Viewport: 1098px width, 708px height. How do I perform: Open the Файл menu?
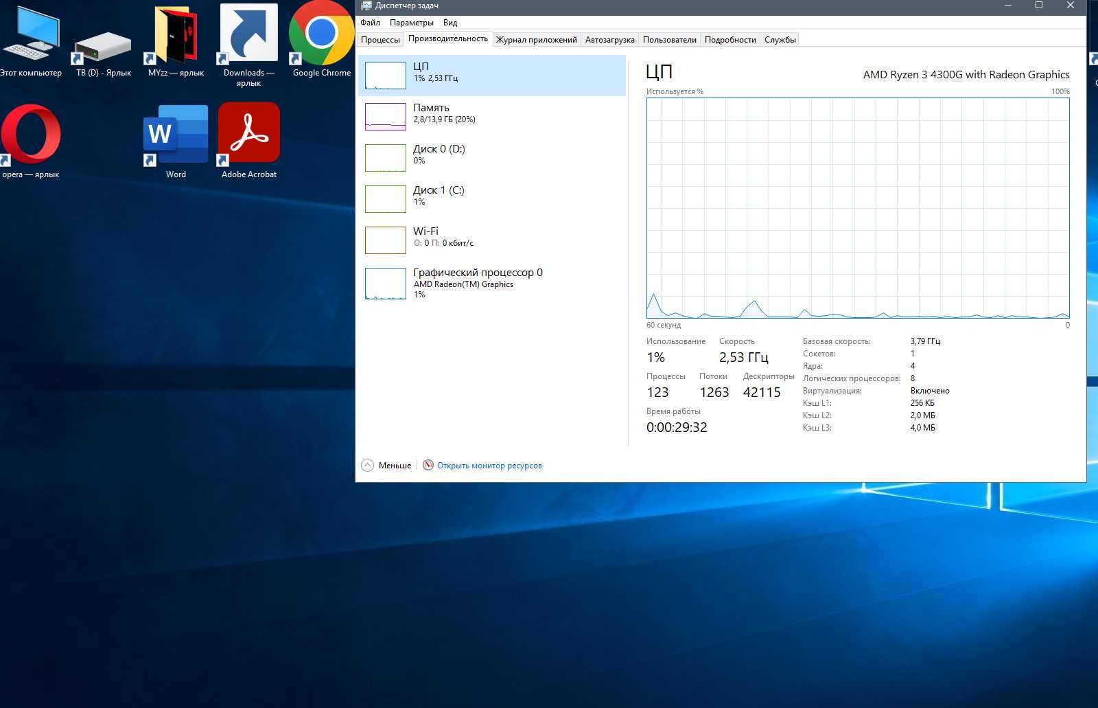(370, 23)
